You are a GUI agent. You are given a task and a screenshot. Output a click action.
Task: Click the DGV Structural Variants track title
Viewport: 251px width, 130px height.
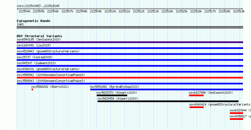[x=39, y=36]
